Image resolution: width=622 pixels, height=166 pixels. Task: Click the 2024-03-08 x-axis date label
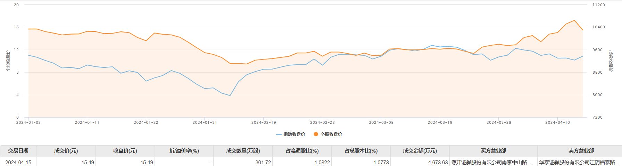click(381, 122)
